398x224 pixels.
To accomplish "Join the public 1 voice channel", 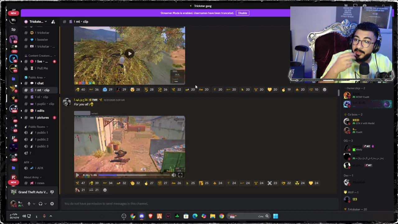I will [40, 133].
